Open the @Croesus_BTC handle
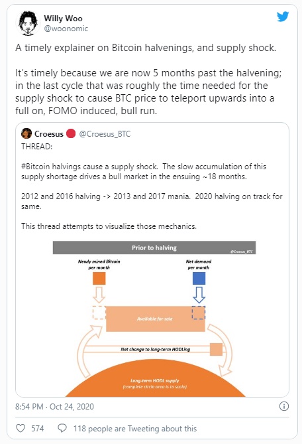 pos(105,133)
